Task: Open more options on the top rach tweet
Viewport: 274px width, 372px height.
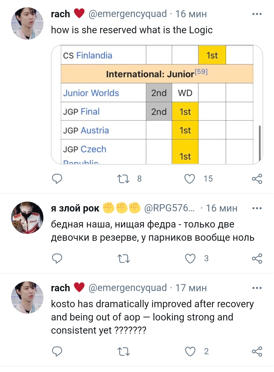Action: point(257,14)
